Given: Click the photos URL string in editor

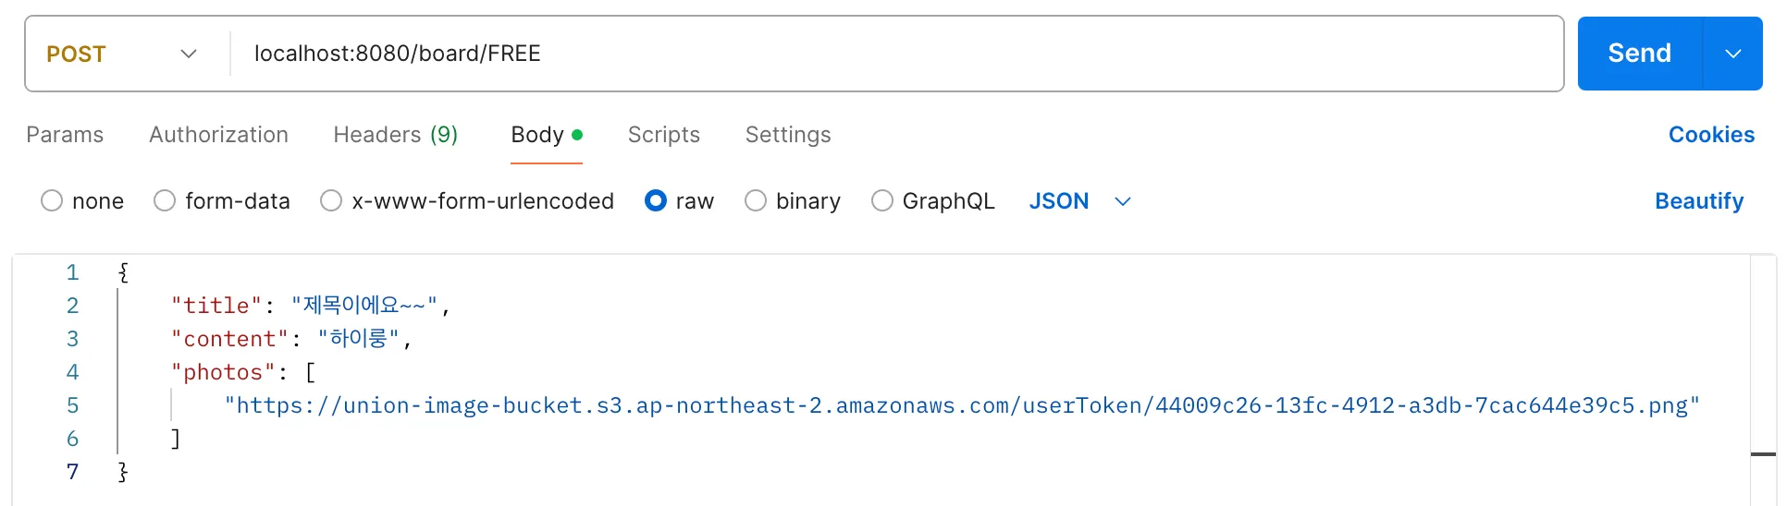Looking at the screenshot, I should click(962, 405).
